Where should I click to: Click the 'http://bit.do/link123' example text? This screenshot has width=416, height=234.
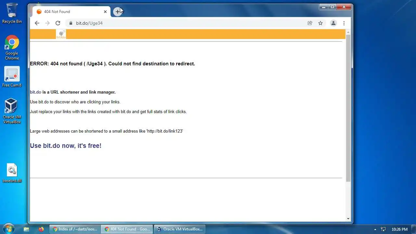tap(165, 131)
